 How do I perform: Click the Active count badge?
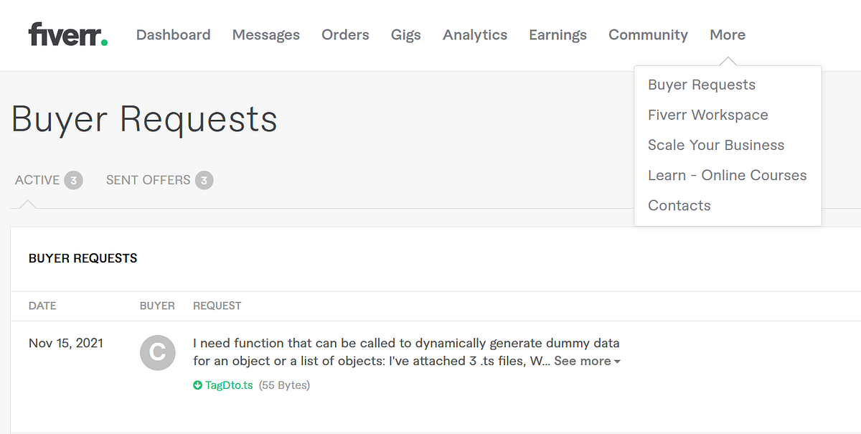tap(73, 180)
